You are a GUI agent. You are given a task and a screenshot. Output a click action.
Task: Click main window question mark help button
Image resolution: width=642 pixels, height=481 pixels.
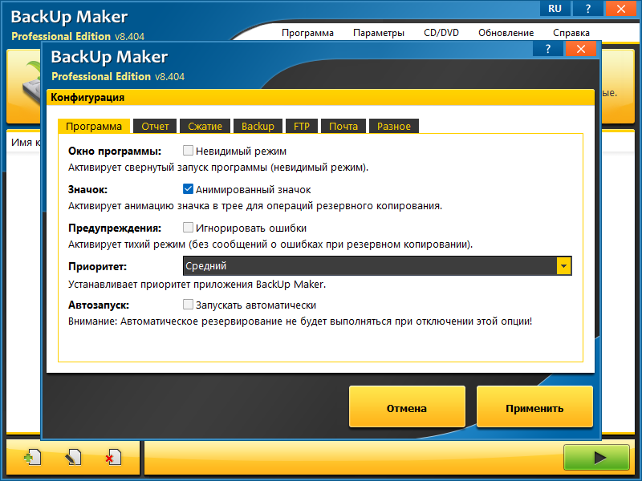pos(588,9)
